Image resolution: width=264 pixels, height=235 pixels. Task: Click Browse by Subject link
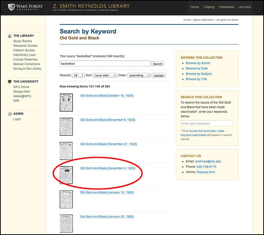(x=199, y=74)
